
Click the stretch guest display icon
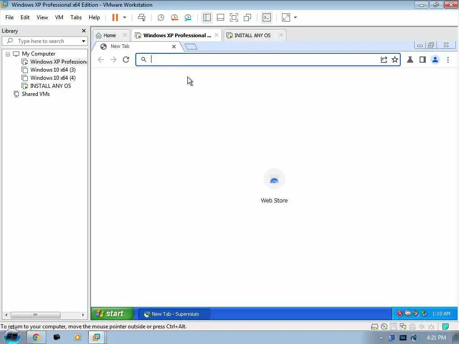point(286,17)
